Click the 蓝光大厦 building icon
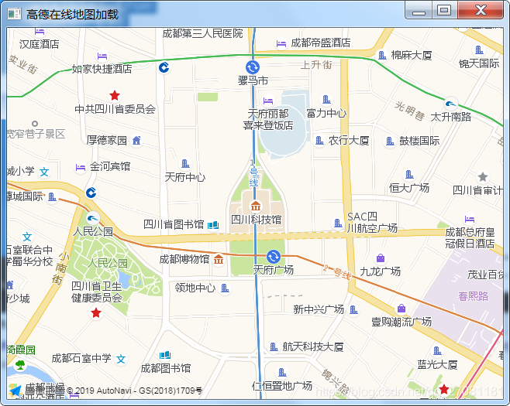The height and width of the screenshot is (406, 510). tap(437, 351)
